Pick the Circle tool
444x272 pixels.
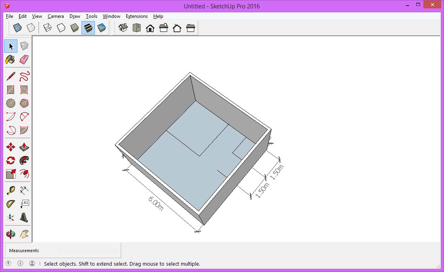(x=10, y=103)
